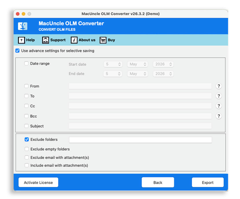Open the End date day dropdown
The image size is (240, 199).
tap(113, 74)
